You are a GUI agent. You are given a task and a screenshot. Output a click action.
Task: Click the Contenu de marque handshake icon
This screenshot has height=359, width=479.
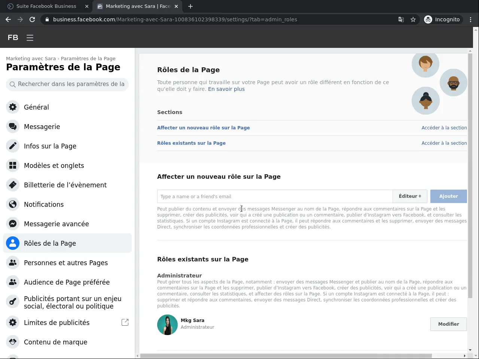(x=13, y=342)
